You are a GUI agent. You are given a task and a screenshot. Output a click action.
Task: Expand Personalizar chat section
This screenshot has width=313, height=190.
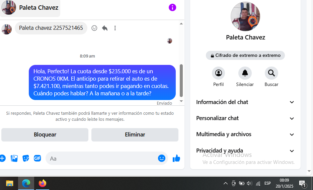245,118
